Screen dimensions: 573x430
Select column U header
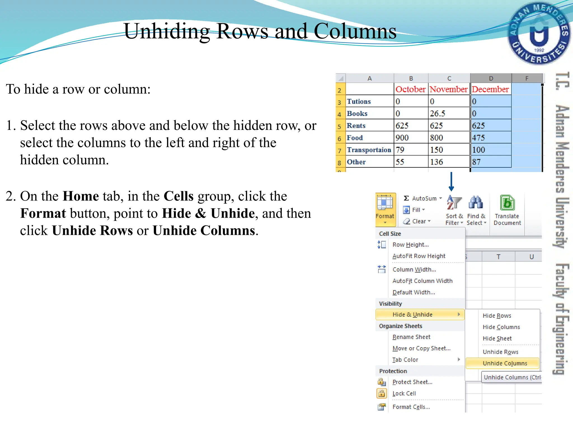[529, 256]
